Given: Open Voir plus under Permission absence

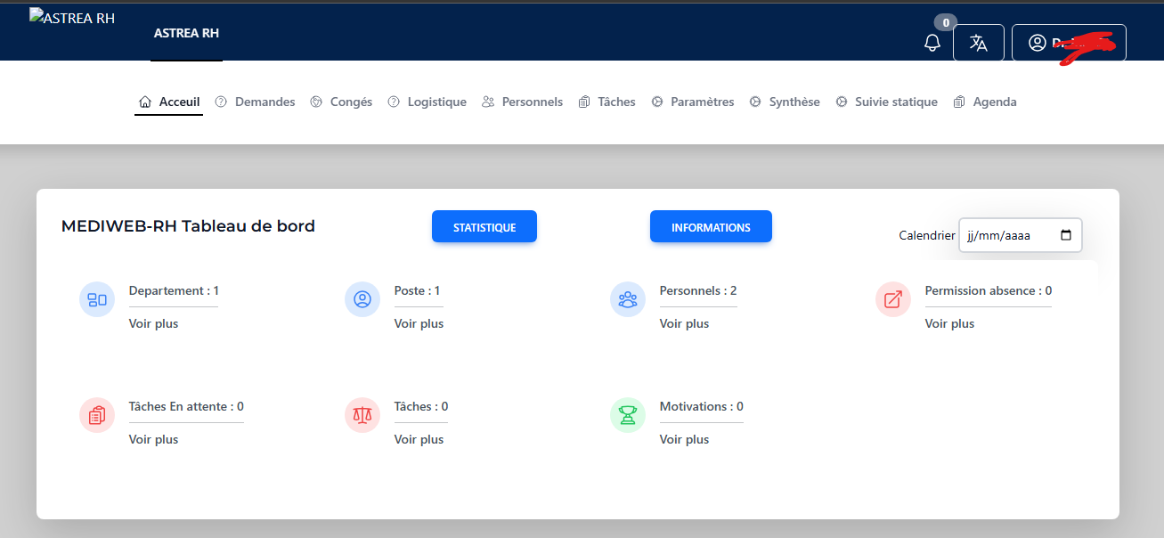Looking at the screenshot, I should [949, 323].
